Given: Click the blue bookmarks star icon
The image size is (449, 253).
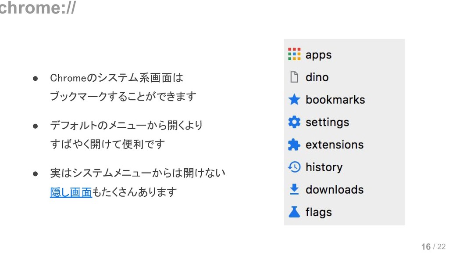Looking at the screenshot, I should 294,100.
